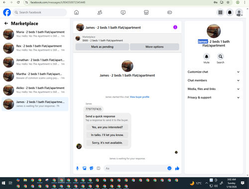Show hidden system tray icons

click(206, 183)
